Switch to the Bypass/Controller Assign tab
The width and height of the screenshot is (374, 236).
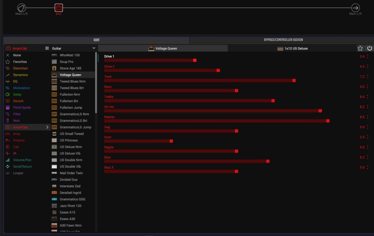point(283,40)
